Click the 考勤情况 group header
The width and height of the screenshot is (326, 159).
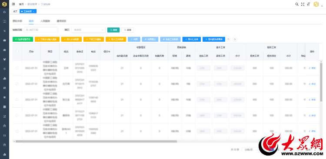point(141,47)
